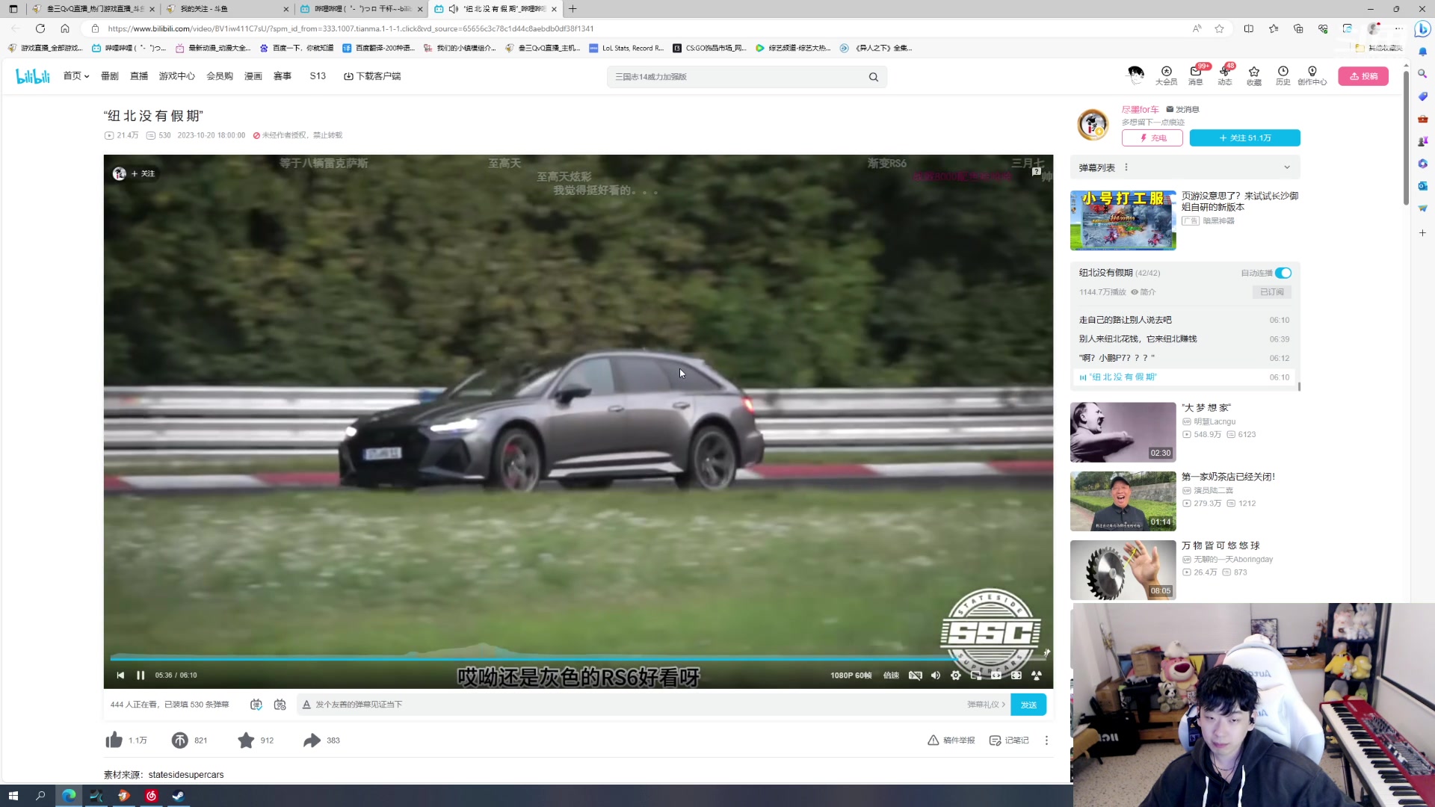Screen dimensions: 1435x807
Task: Click the video progress bar
Action: pos(523,658)
